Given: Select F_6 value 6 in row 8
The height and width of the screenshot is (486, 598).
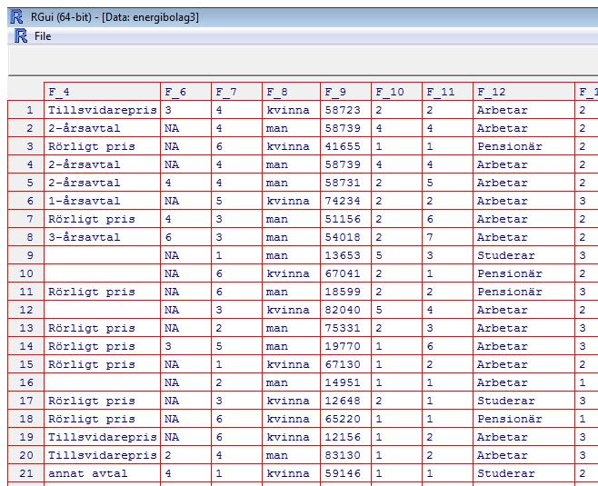Looking at the screenshot, I should [x=185, y=237].
